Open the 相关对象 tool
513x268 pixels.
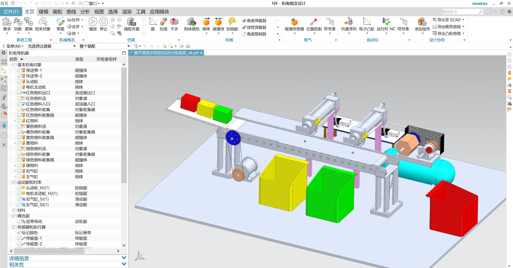[43, 24]
